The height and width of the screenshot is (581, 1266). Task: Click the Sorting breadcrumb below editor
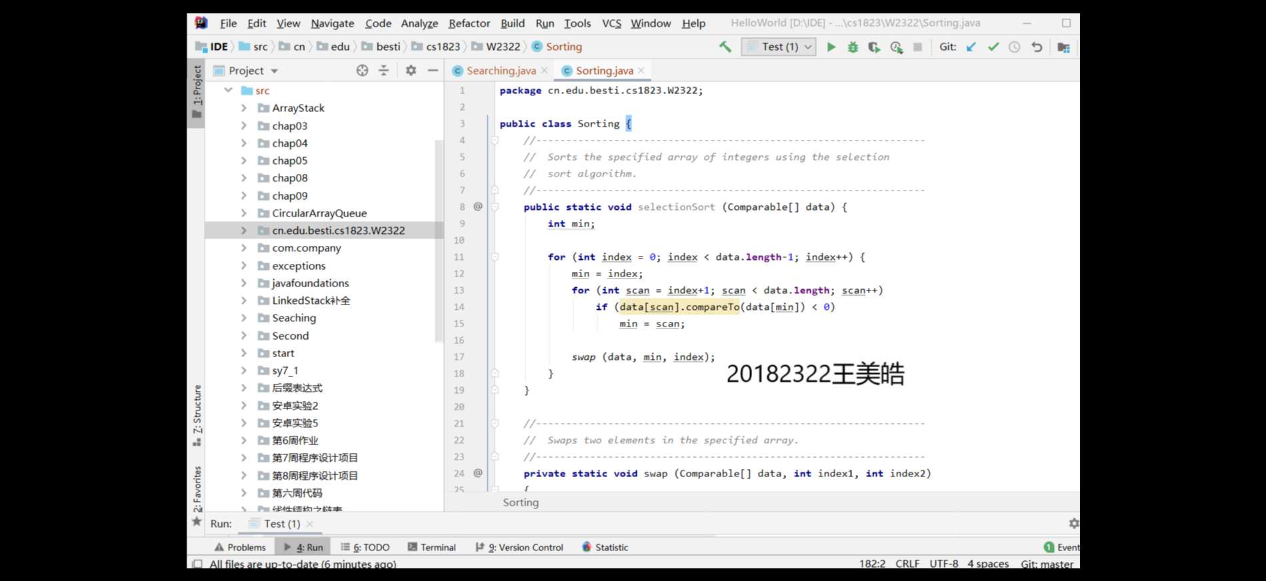[521, 502]
